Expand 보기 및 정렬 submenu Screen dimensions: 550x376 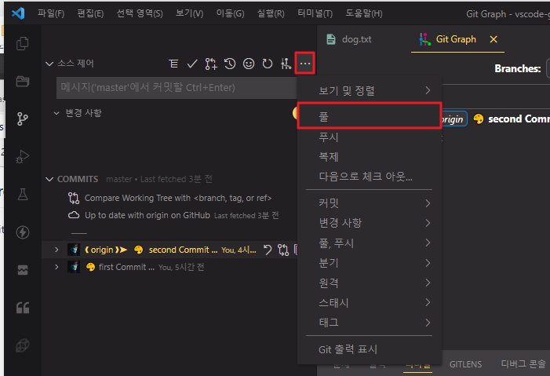tap(370, 90)
